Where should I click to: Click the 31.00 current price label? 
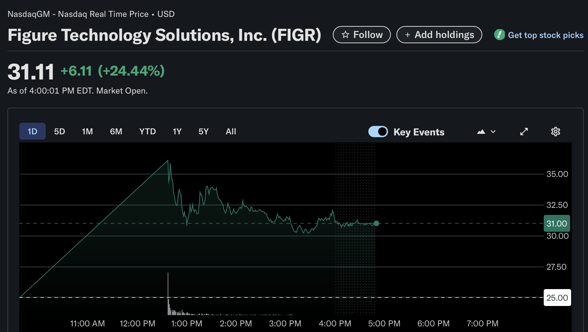pyautogui.click(x=557, y=224)
